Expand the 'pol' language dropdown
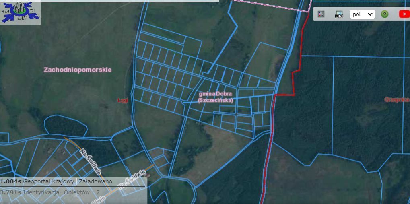The height and width of the screenshot is (204, 410). click(362, 14)
